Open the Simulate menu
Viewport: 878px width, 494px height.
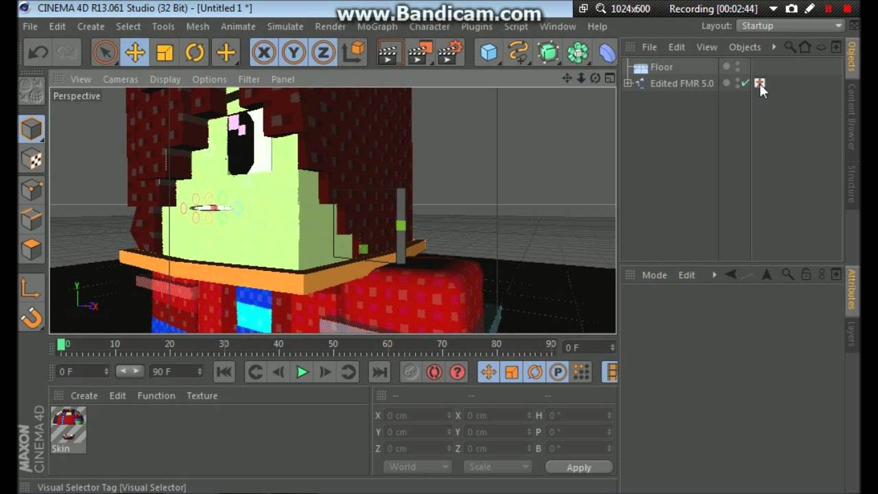[x=285, y=26]
